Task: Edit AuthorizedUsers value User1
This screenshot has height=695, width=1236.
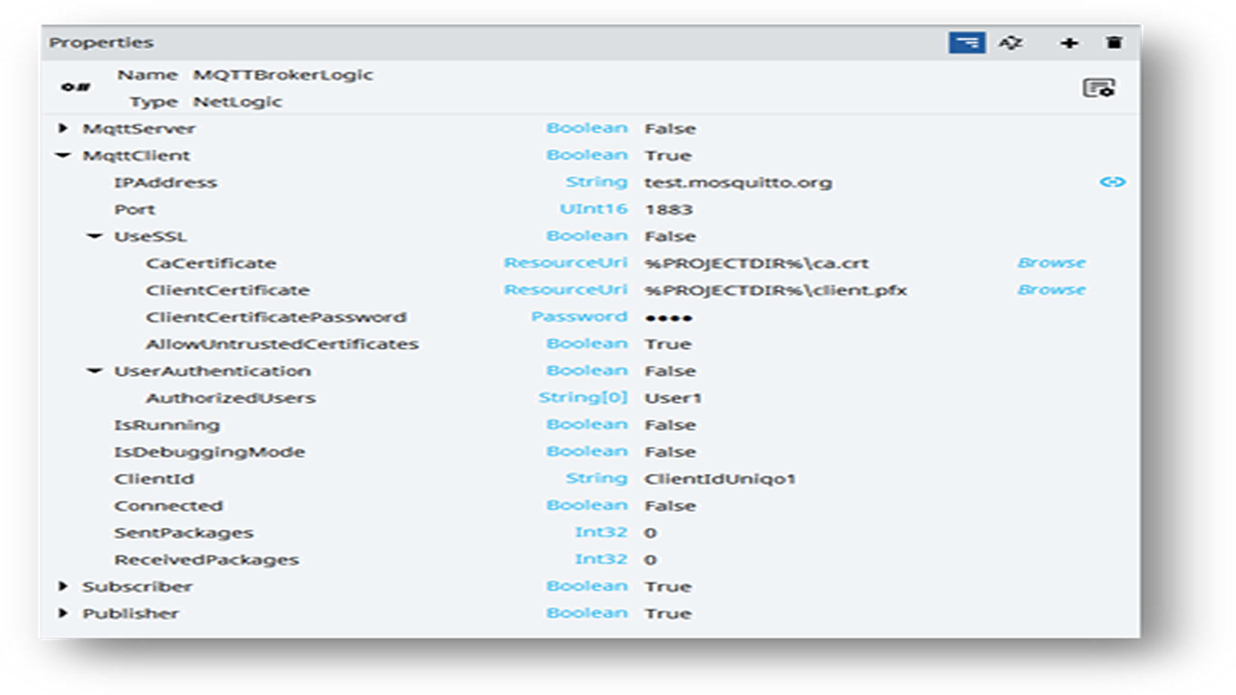Action: click(x=673, y=398)
